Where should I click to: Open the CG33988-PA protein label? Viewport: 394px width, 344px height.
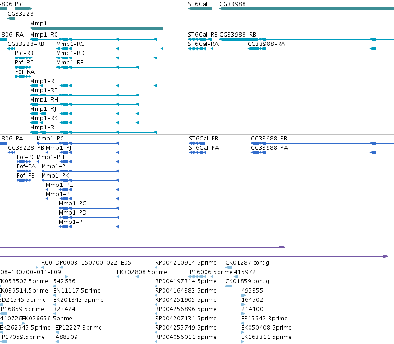pos(269,148)
